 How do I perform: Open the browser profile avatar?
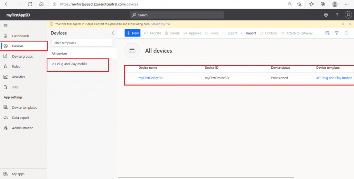(335, 4)
